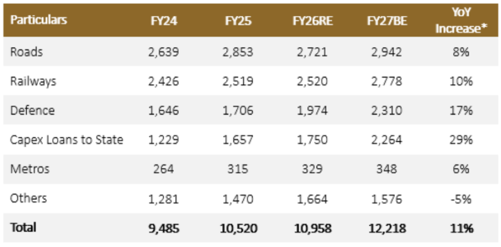Image resolution: width=501 pixels, height=247 pixels.
Task: Select the YoY Increase* header cell
Action: [462, 20]
